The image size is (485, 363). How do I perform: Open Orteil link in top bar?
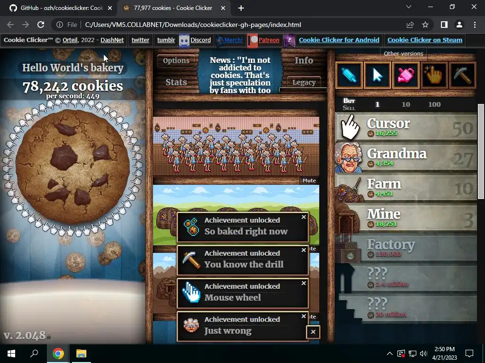coord(70,40)
